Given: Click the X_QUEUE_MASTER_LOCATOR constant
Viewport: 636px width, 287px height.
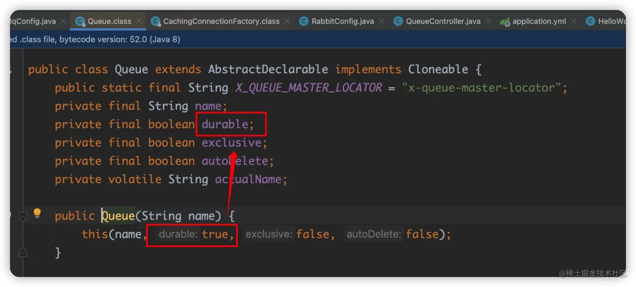Looking at the screenshot, I should tap(309, 88).
